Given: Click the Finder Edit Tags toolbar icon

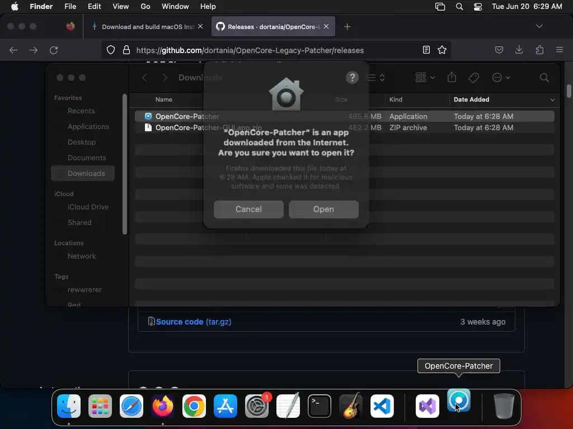Looking at the screenshot, I should click(x=473, y=77).
